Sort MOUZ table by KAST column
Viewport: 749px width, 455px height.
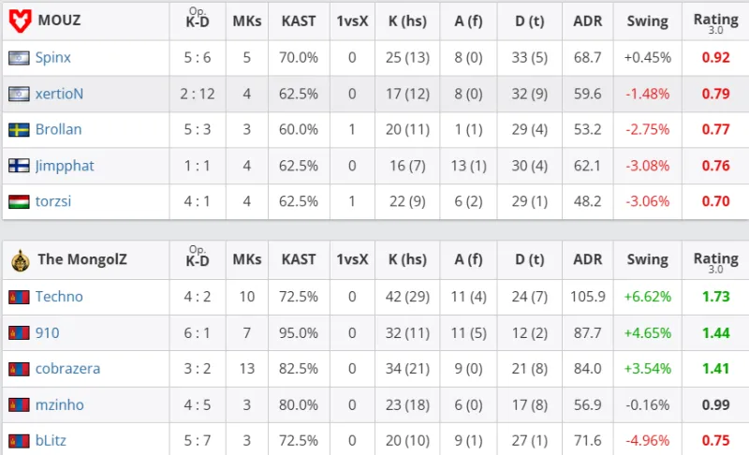pos(299,21)
